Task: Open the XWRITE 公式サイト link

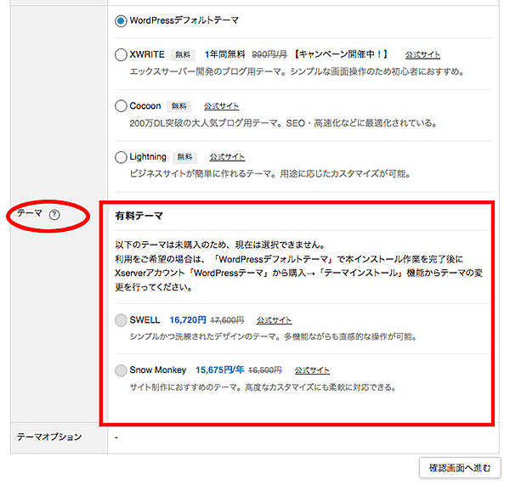Action: click(x=422, y=54)
